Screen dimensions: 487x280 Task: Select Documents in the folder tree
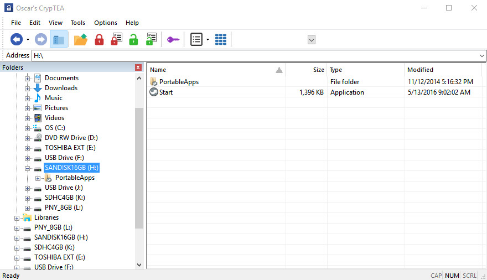pos(61,78)
